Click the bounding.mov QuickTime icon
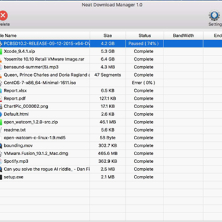 [x=1, y=146]
